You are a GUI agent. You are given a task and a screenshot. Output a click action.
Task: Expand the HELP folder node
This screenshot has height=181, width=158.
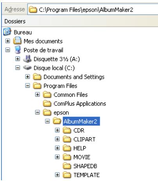[57, 148]
